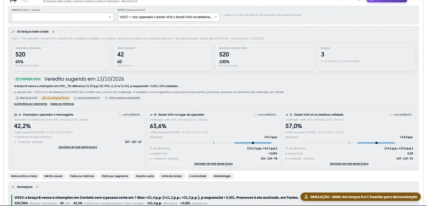Click arm C difference interval bar
427x206 pixels.
(376, 143)
